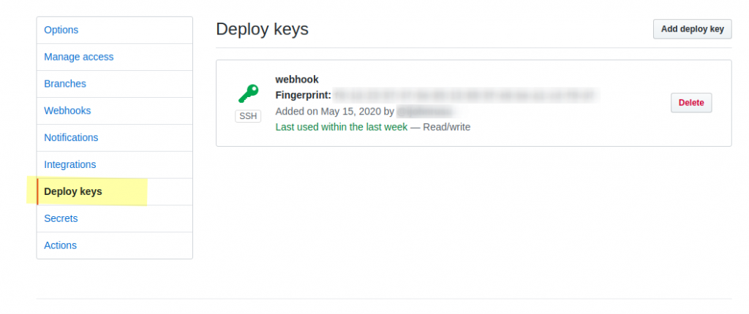Go to Manage access settings
Image resolution: width=749 pixels, height=314 pixels.
point(79,57)
